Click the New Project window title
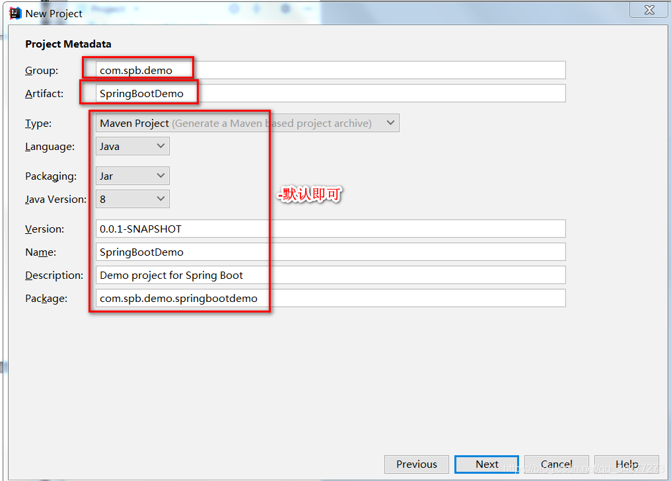Viewport: 671px width, 481px height. (x=53, y=14)
